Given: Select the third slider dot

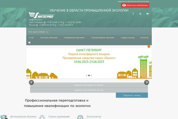Looking at the screenshot, I should click(91, 75).
